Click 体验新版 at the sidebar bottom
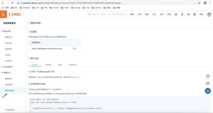 10,110
